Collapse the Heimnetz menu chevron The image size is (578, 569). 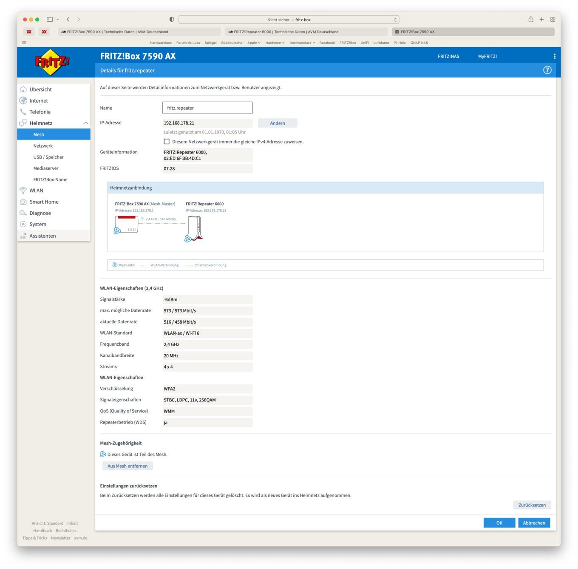coord(85,123)
